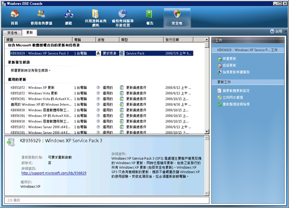
Task: Open the Home house icon
Action: click(14, 14)
